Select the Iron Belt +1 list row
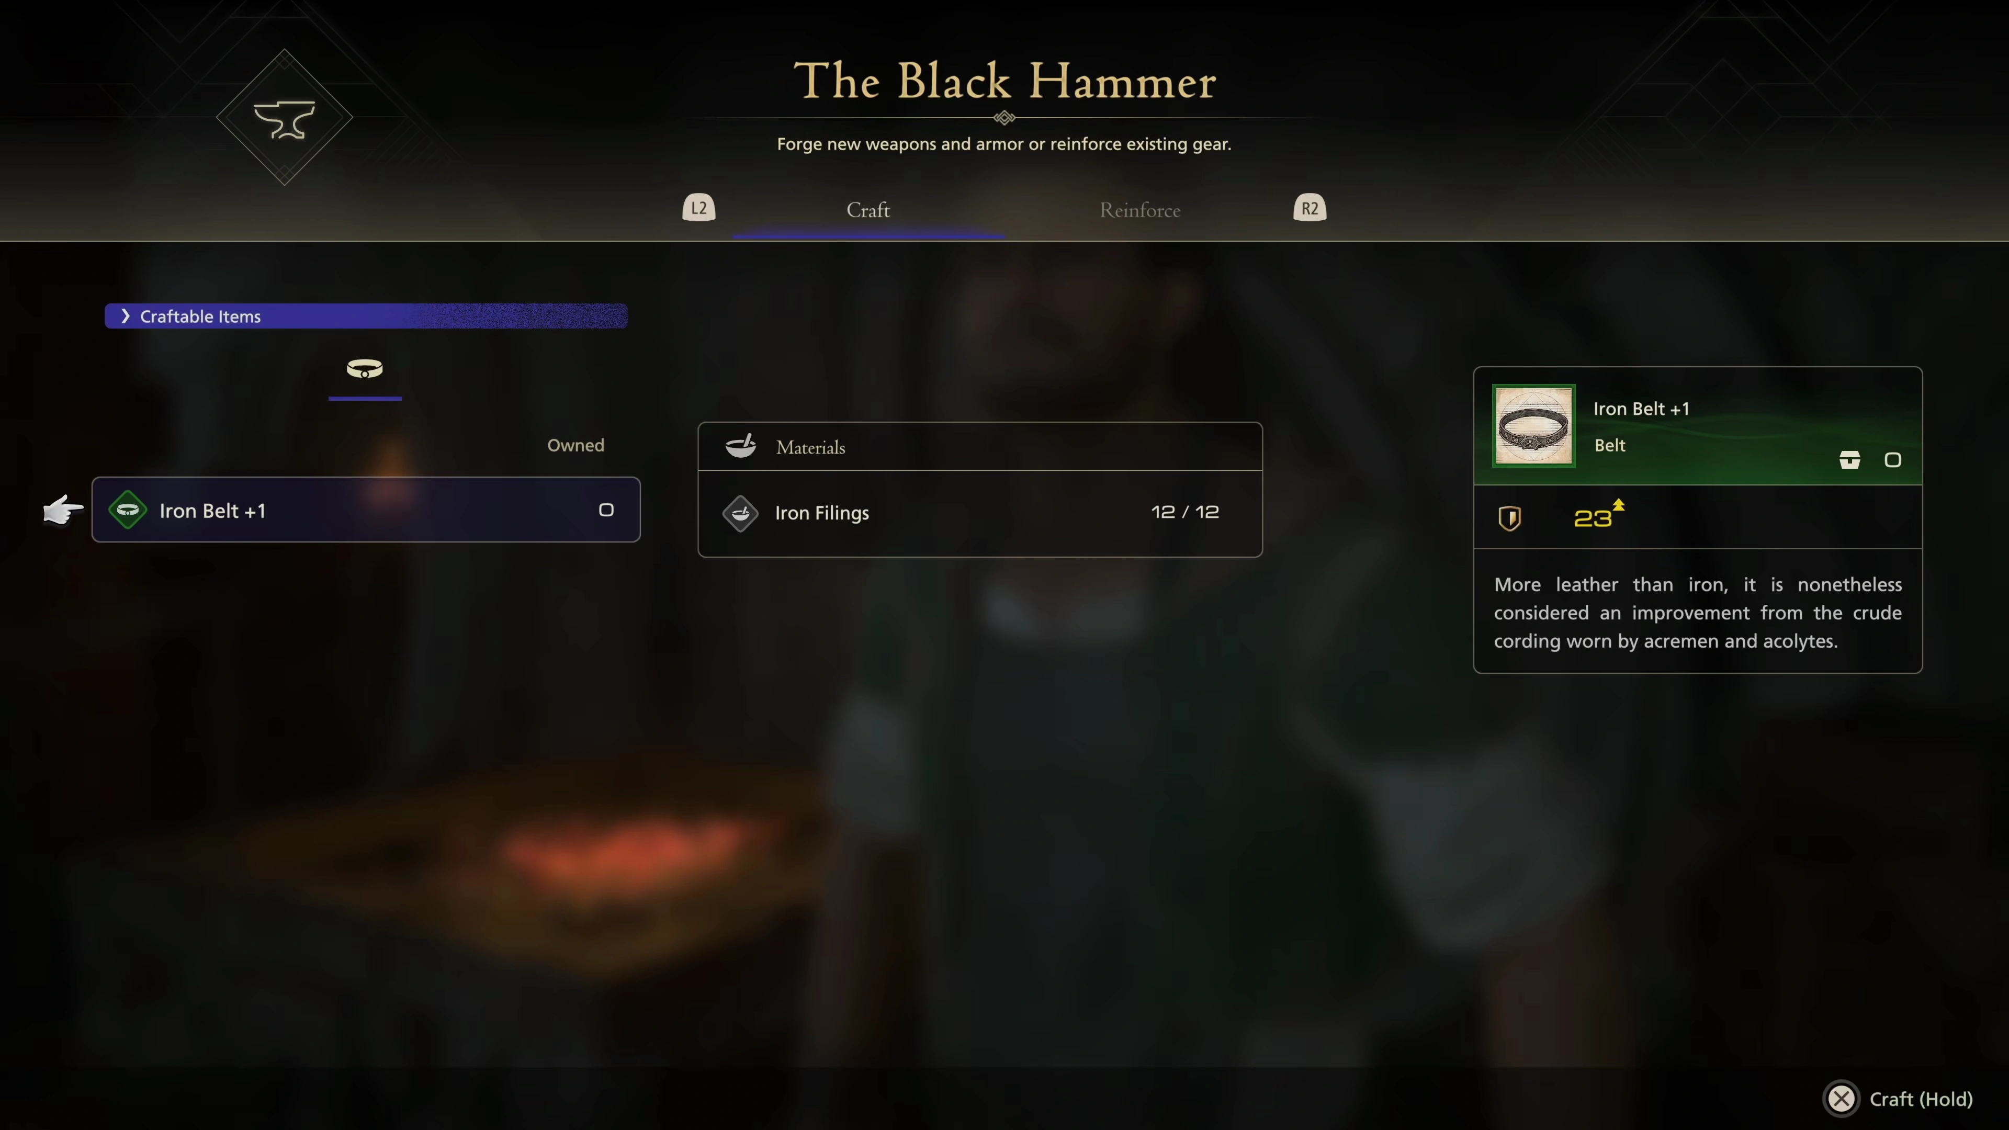This screenshot has width=2009, height=1130. click(366, 510)
